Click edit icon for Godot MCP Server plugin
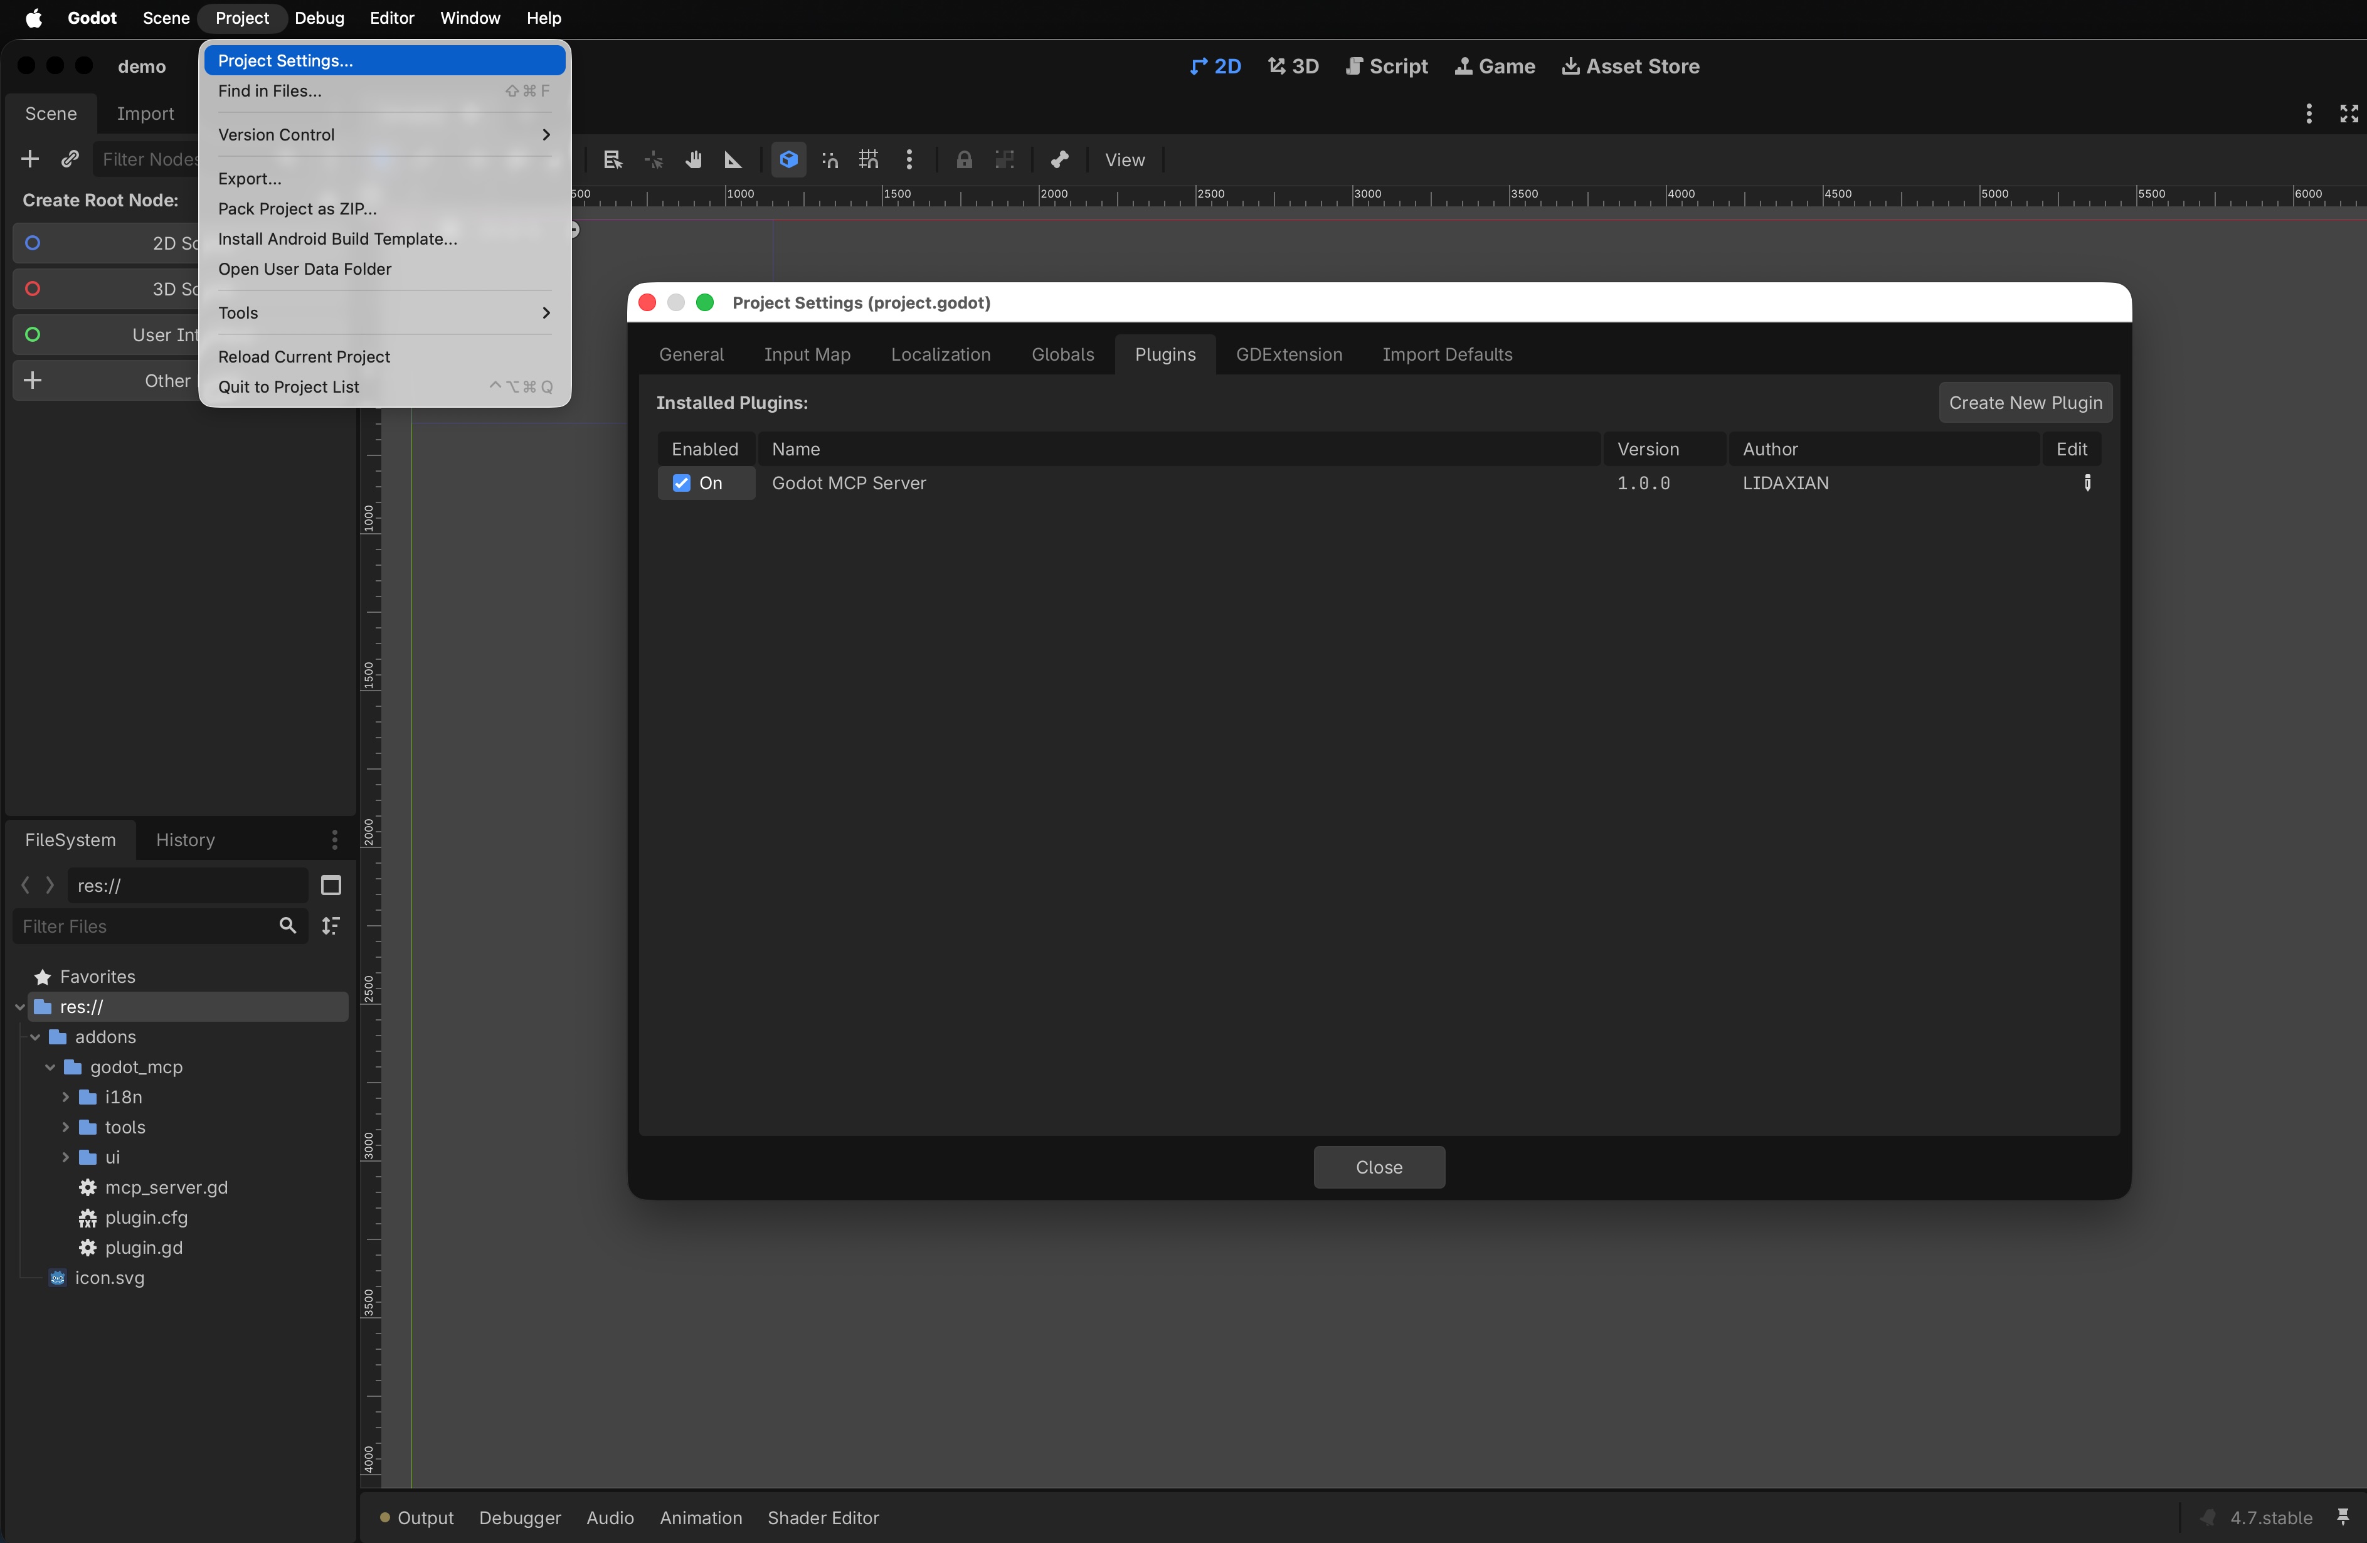This screenshot has height=1543, width=2367. coord(2087,482)
